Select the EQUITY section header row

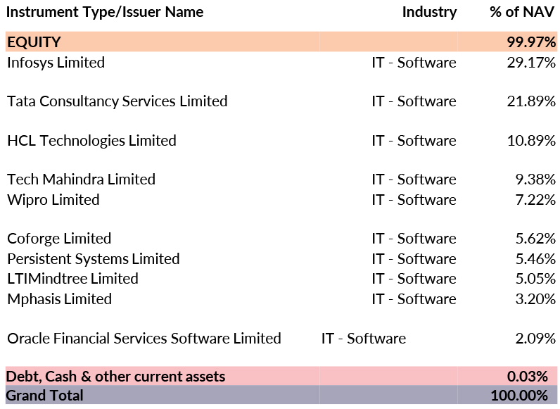(34, 42)
